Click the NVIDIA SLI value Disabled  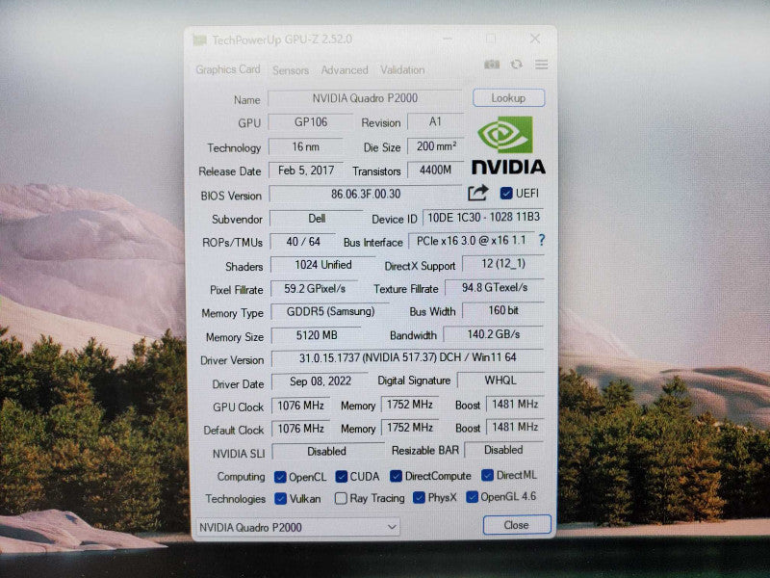coord(327,451)
